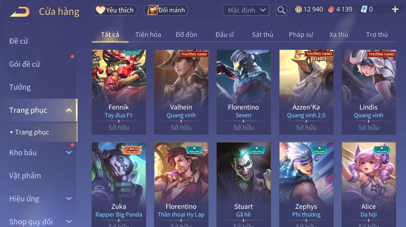The width and height of the screenshot is (406, 227).
Task: Open Yêu thích heart favorites
Action: (115, 10)
